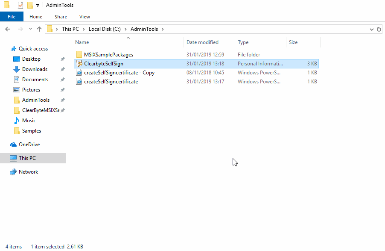The width and height of the screenshot is (385, 251).
Task: Select the ClearbyteSelfSign file name
Action: (x=104, y=63)
